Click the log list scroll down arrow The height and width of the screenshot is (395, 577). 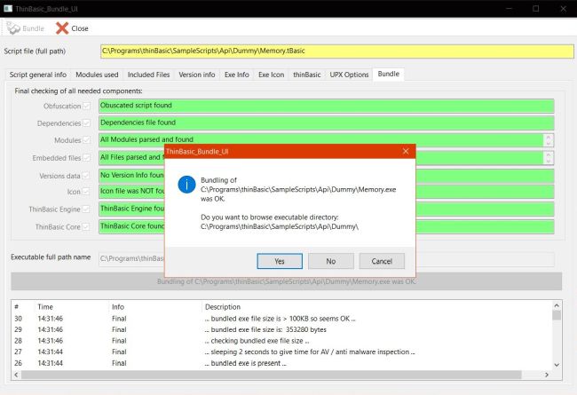(x=557, y=365)
